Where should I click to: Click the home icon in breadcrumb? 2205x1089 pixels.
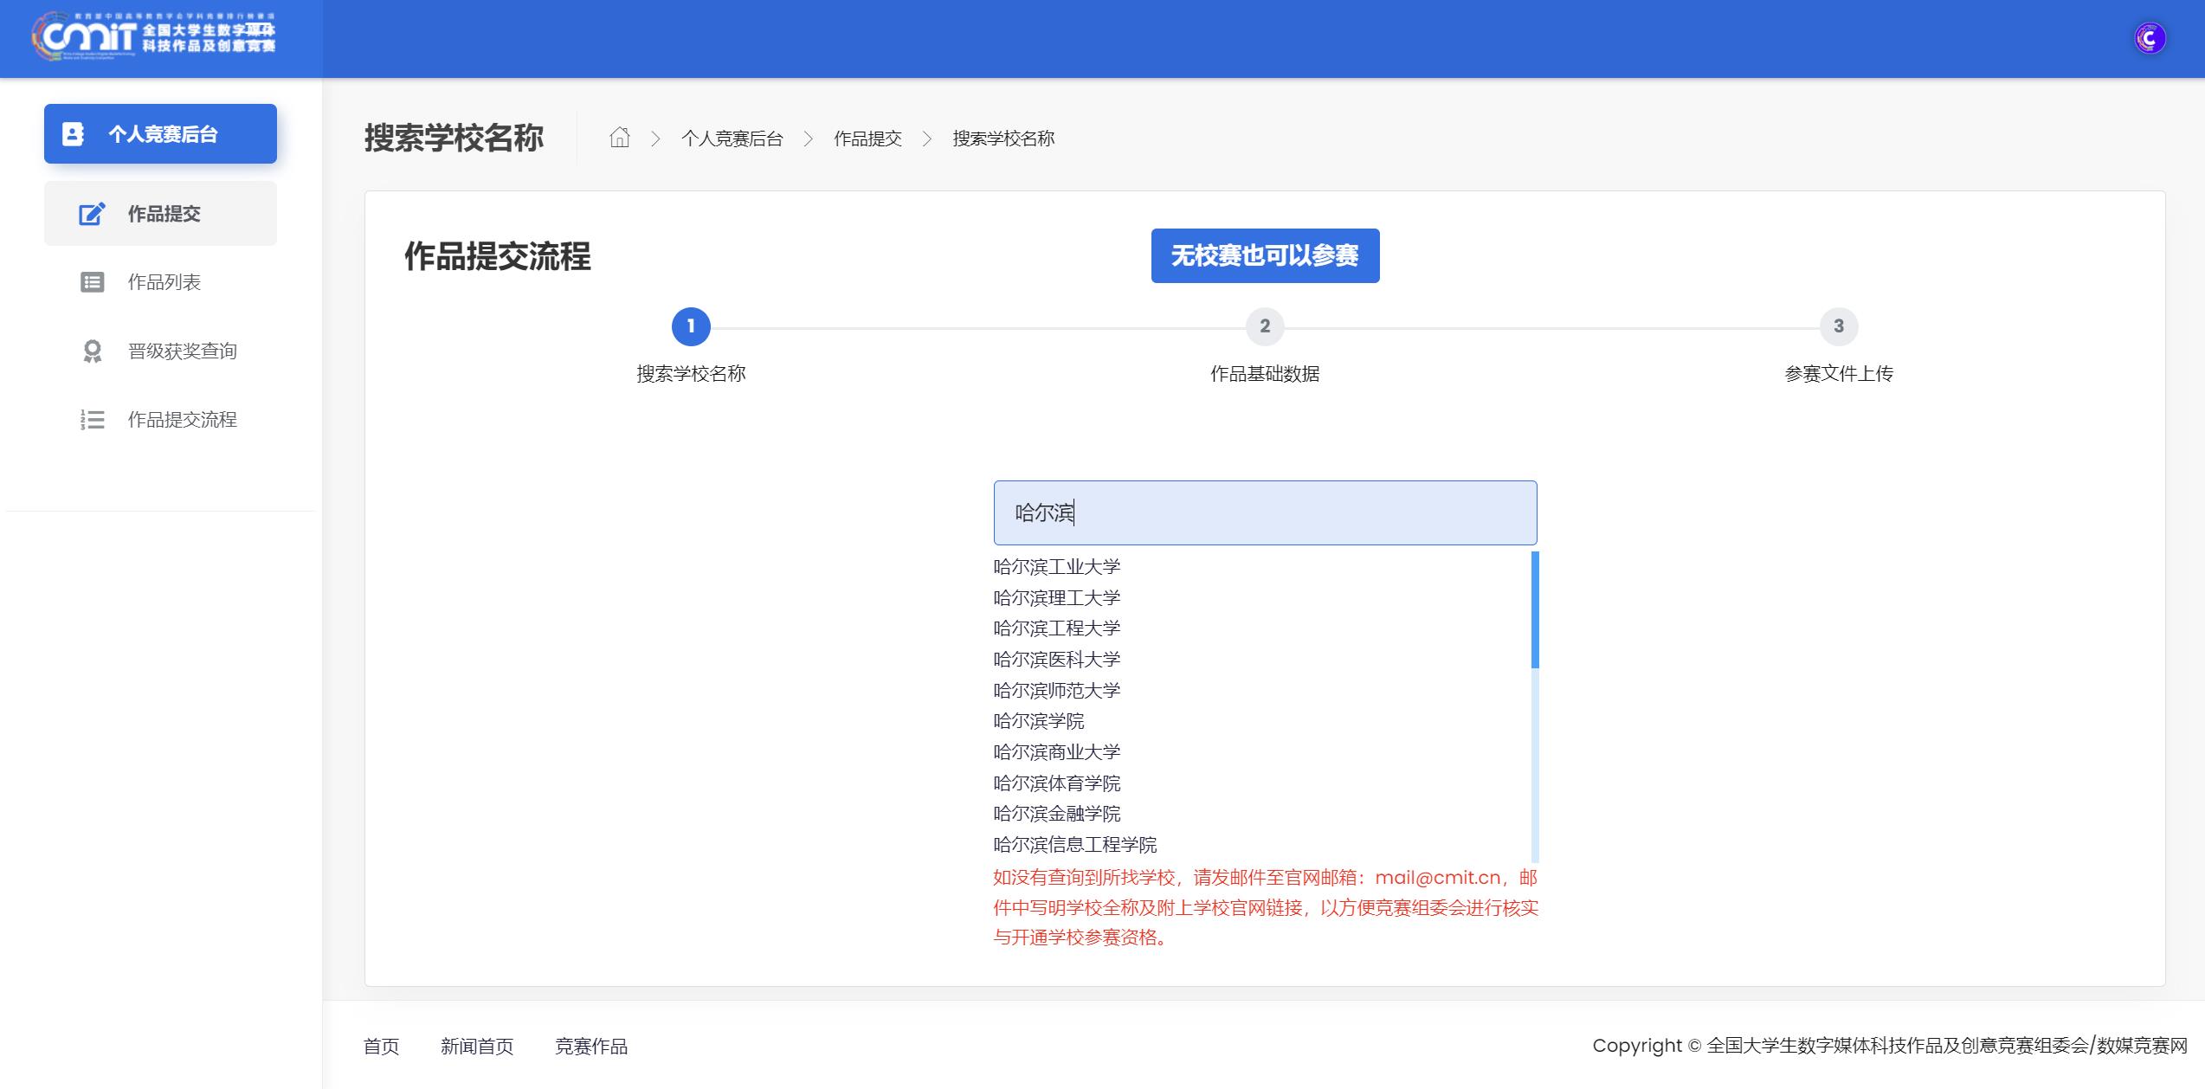(619, 138)
